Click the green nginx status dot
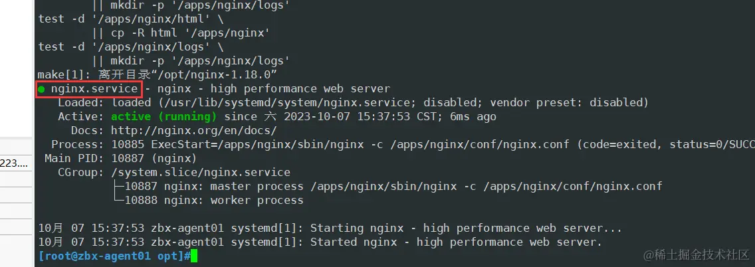Image resolution: width=755 pixels, height=267 pixels. point(42,89)
